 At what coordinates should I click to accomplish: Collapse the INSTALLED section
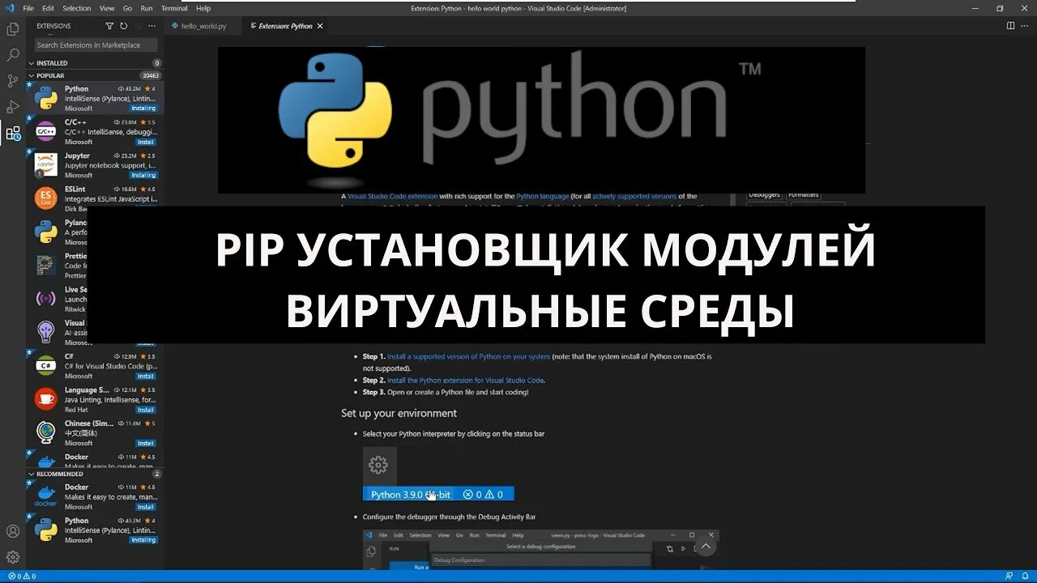[x=52, y=62]
